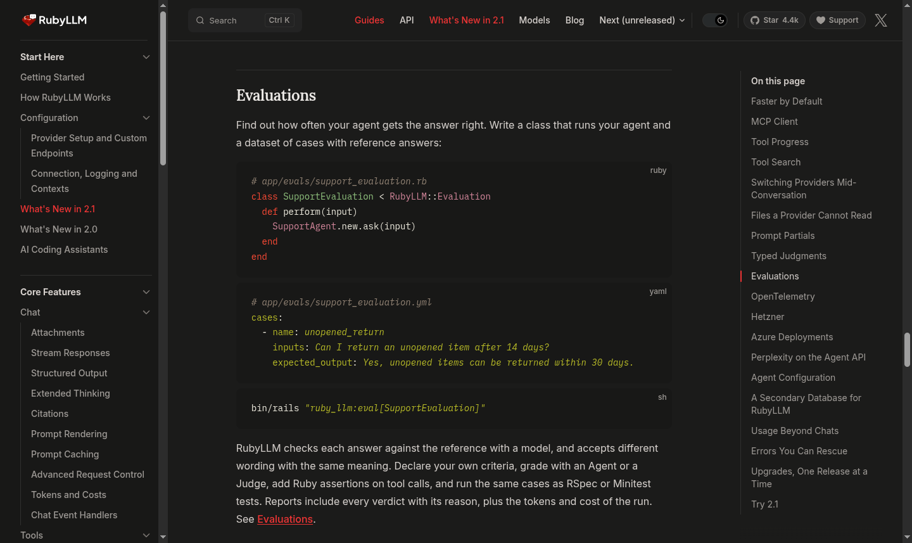Open Chat Event Handlers in sidebar

point(74,515)
